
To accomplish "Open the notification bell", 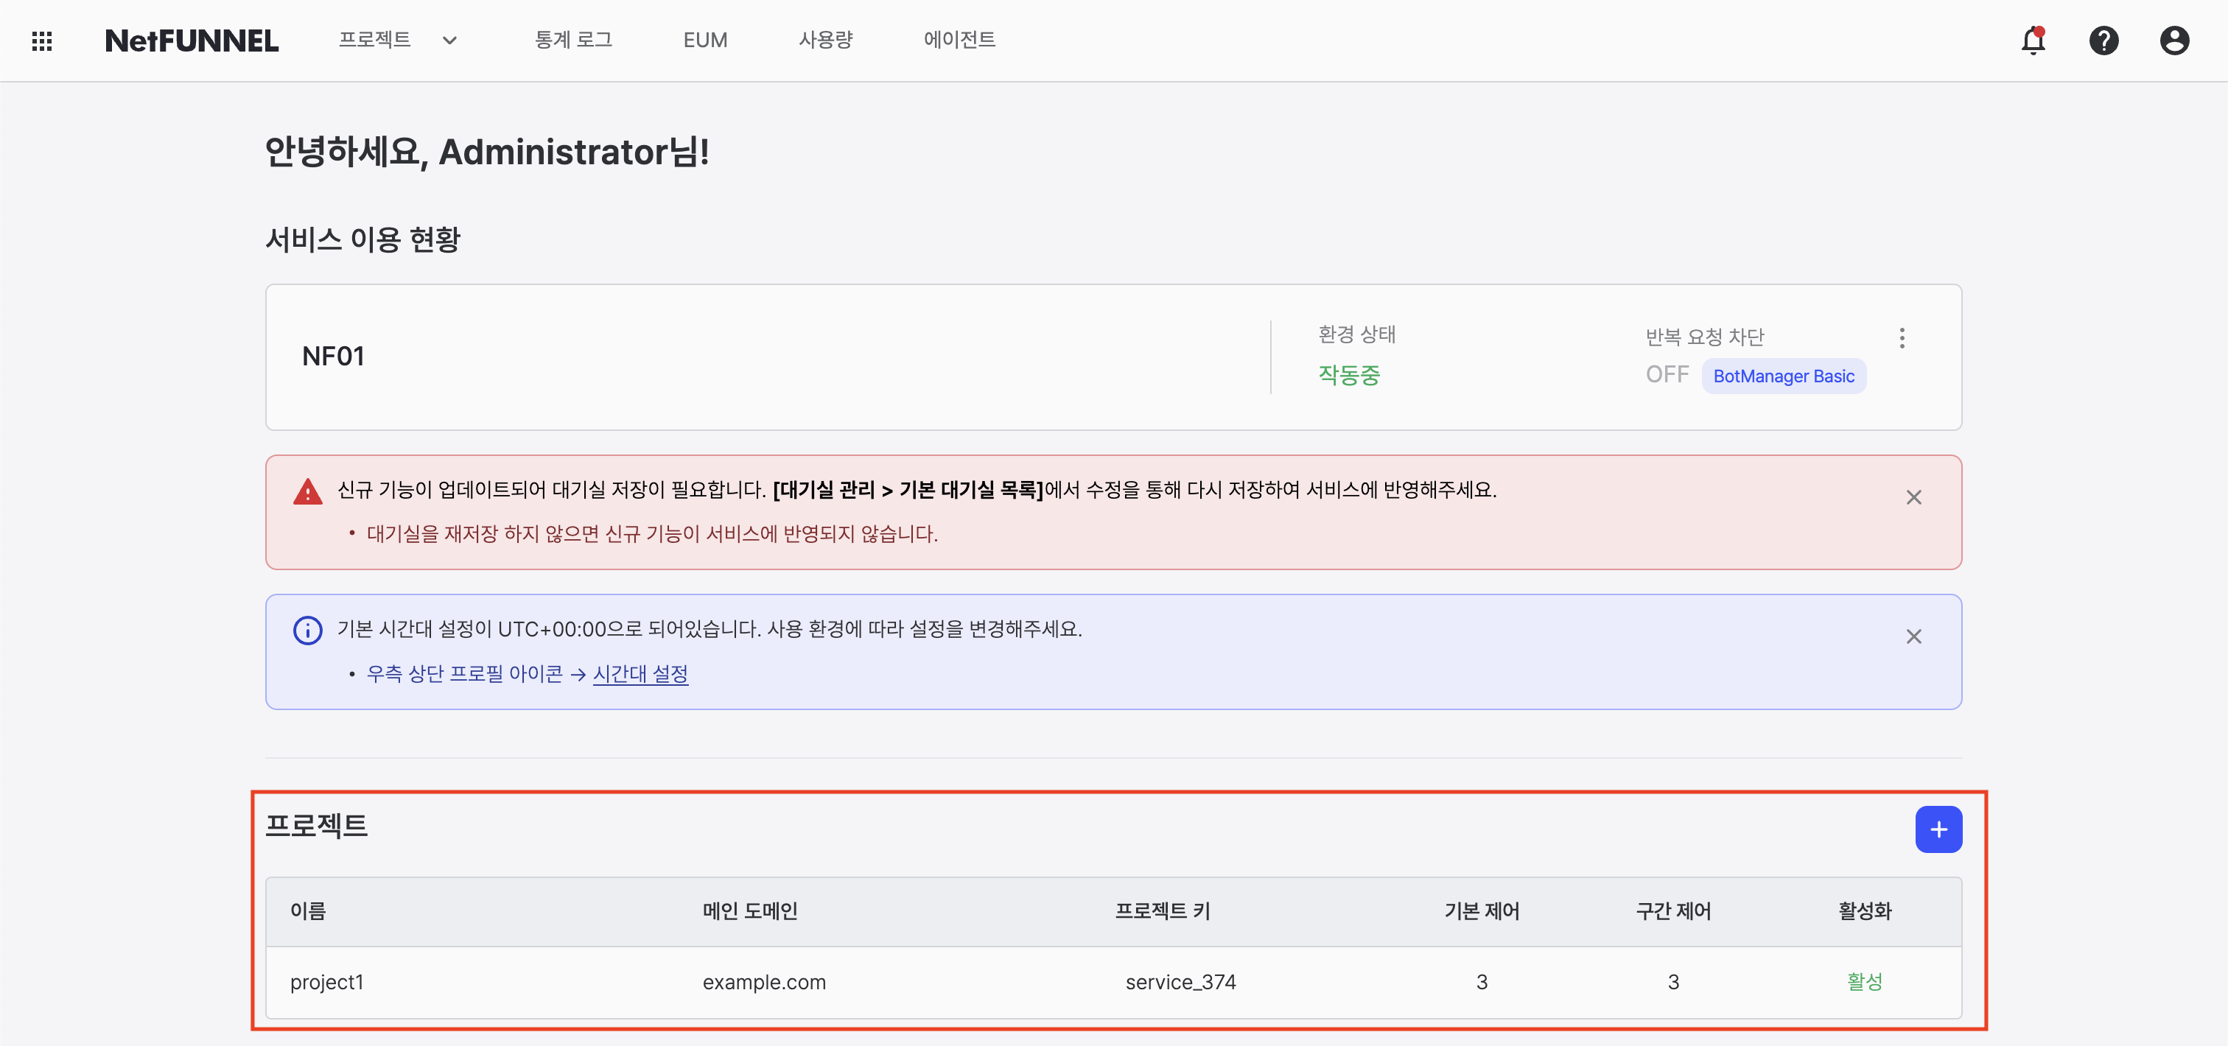I will coord(2033,41).
